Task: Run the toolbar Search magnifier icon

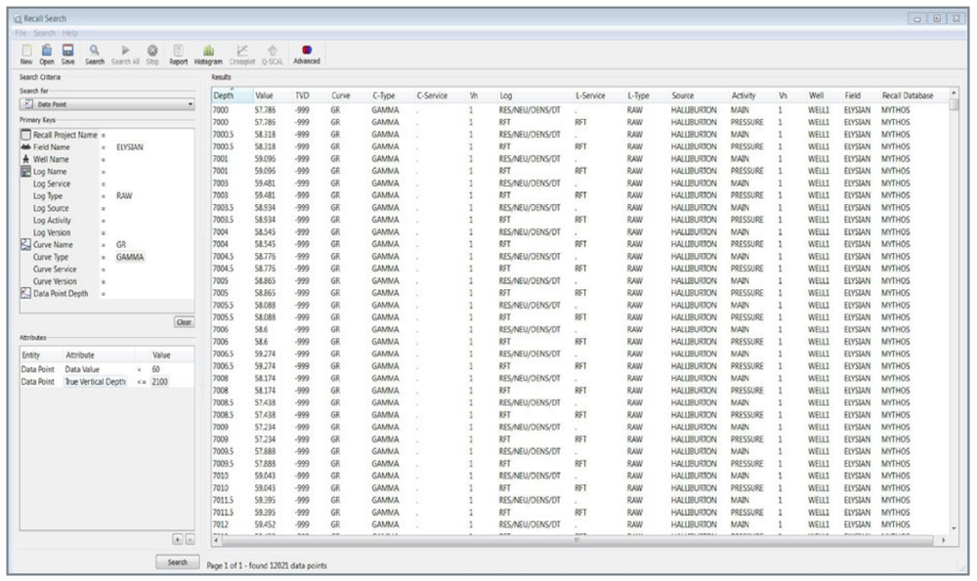Action: [x=94, y=54]
